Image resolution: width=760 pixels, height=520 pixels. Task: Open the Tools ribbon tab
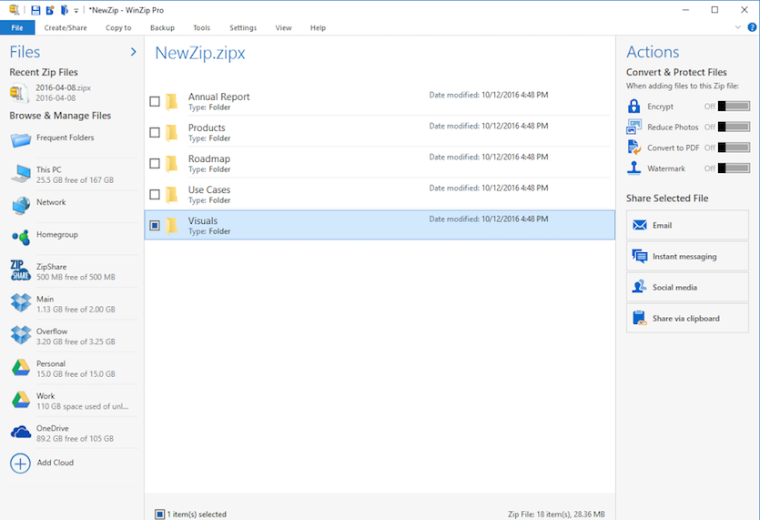(x=202, y=27)
